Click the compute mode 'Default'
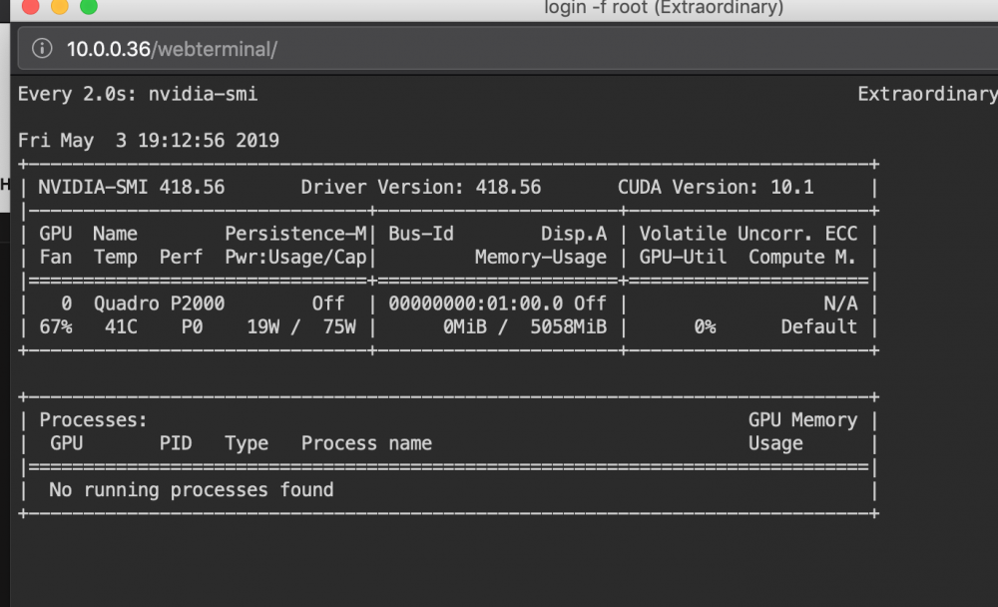The width and height of the screenshot is (998, 607). (x=819, y=327)
